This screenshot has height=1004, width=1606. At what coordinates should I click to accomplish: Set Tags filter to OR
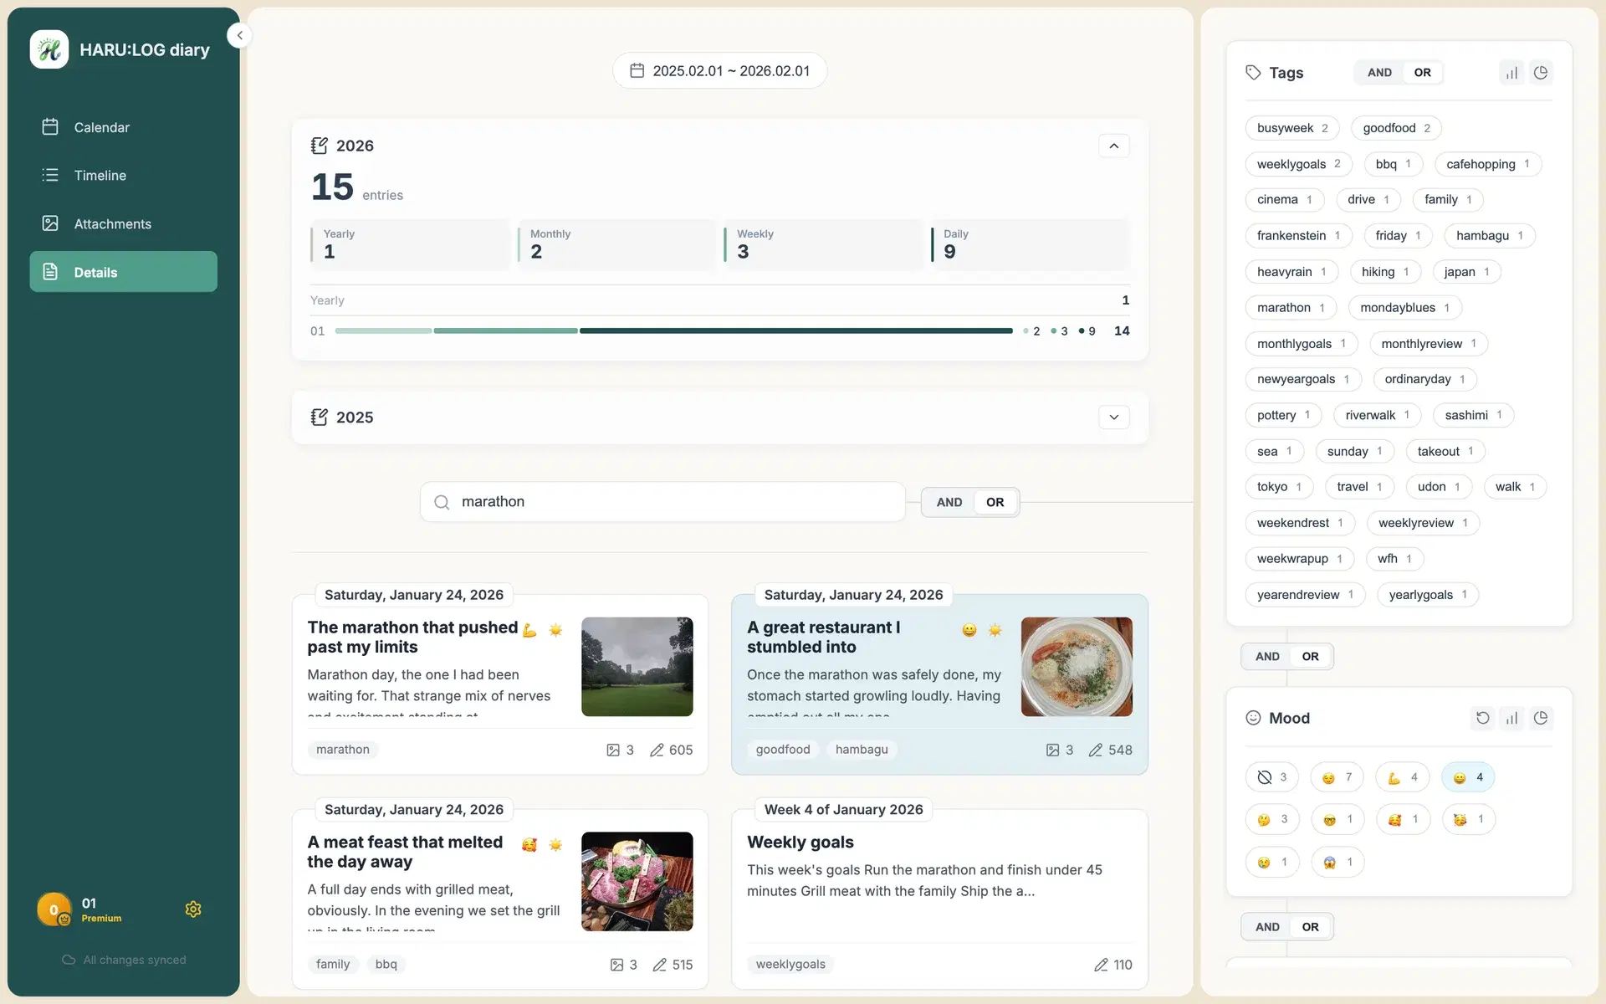[x=1422, y=73]
